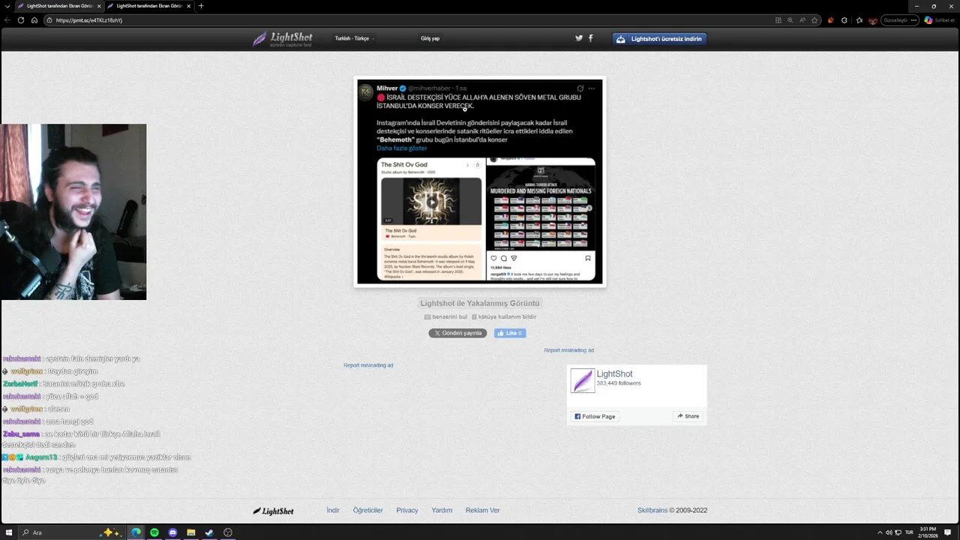
Task: Open a new browser tab
Action: pos(201,6)
